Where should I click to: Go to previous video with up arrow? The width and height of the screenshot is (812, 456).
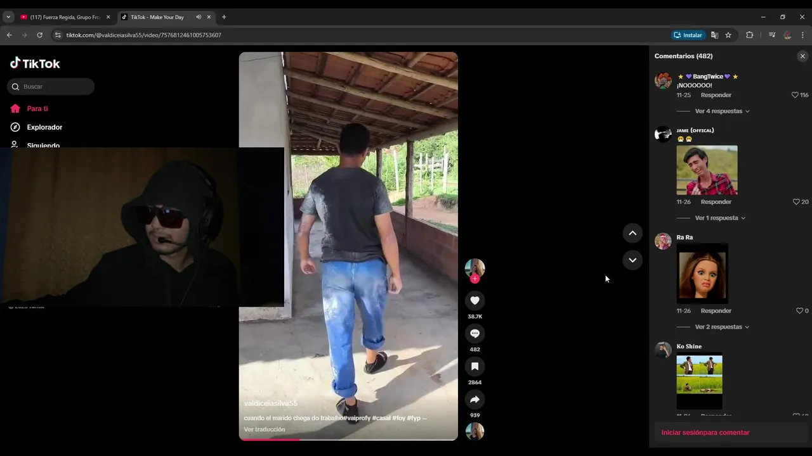click(x=632, y=233)
